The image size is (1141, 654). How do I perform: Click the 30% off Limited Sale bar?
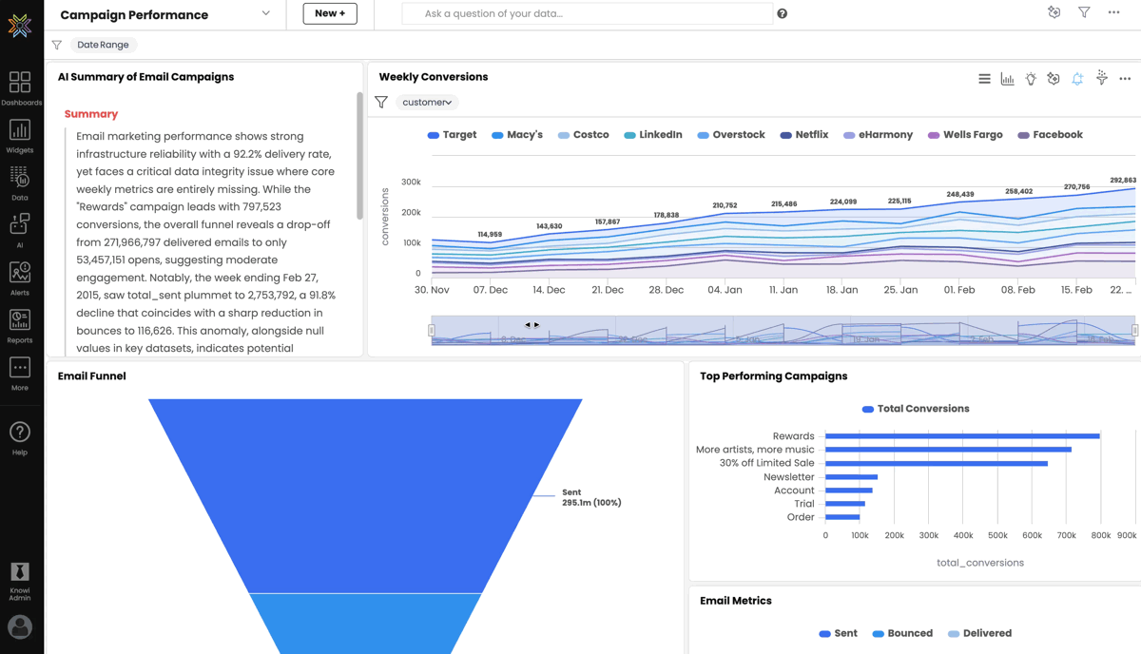click(937, 464)
